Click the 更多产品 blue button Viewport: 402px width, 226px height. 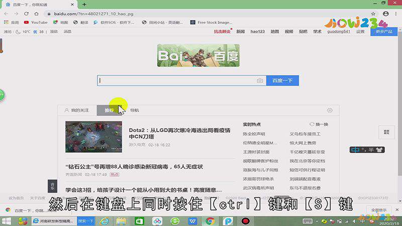click(384, 31)
